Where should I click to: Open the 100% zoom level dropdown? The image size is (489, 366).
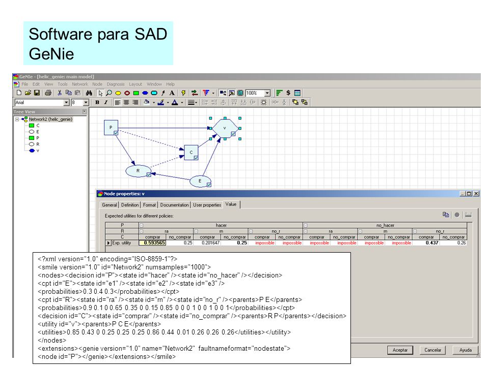[267, 93]
